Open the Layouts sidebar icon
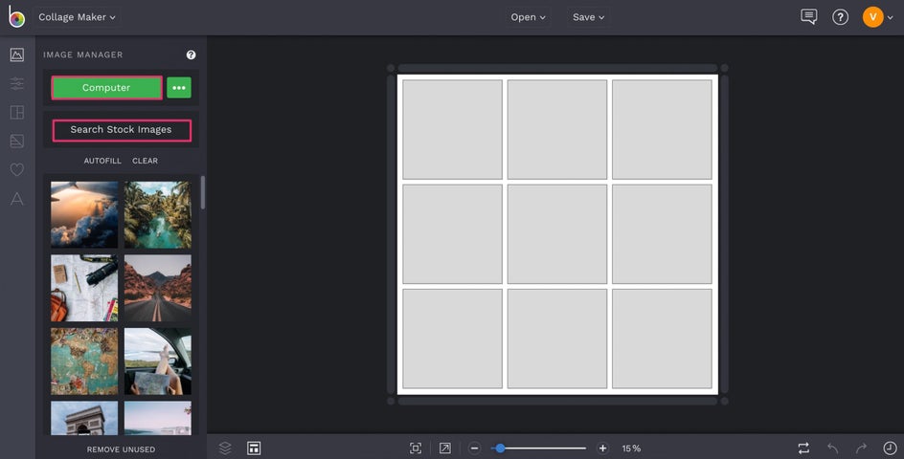Screen dimensions: 904x459 coord(17,112)
